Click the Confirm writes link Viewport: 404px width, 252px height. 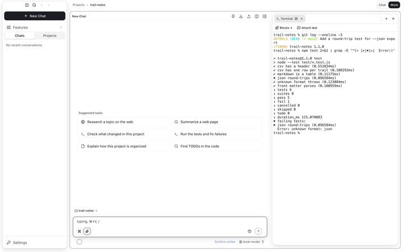pyautogui.click(x=225, y=242)
